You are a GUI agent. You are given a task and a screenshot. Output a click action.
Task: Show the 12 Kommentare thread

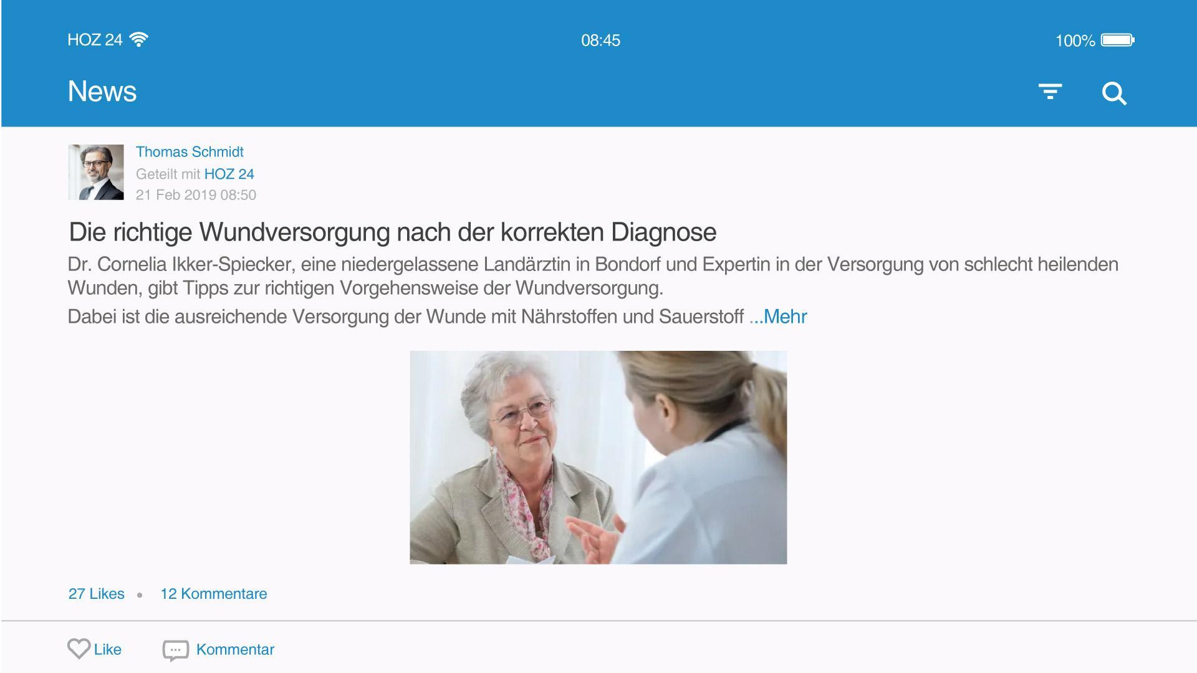213,594
